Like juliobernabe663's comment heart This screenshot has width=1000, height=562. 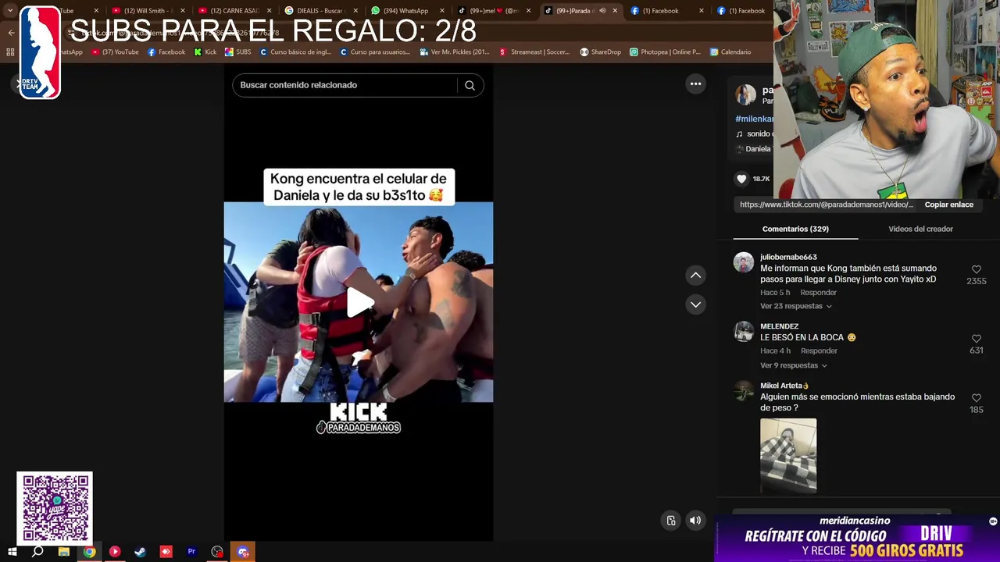click(977, 269)
